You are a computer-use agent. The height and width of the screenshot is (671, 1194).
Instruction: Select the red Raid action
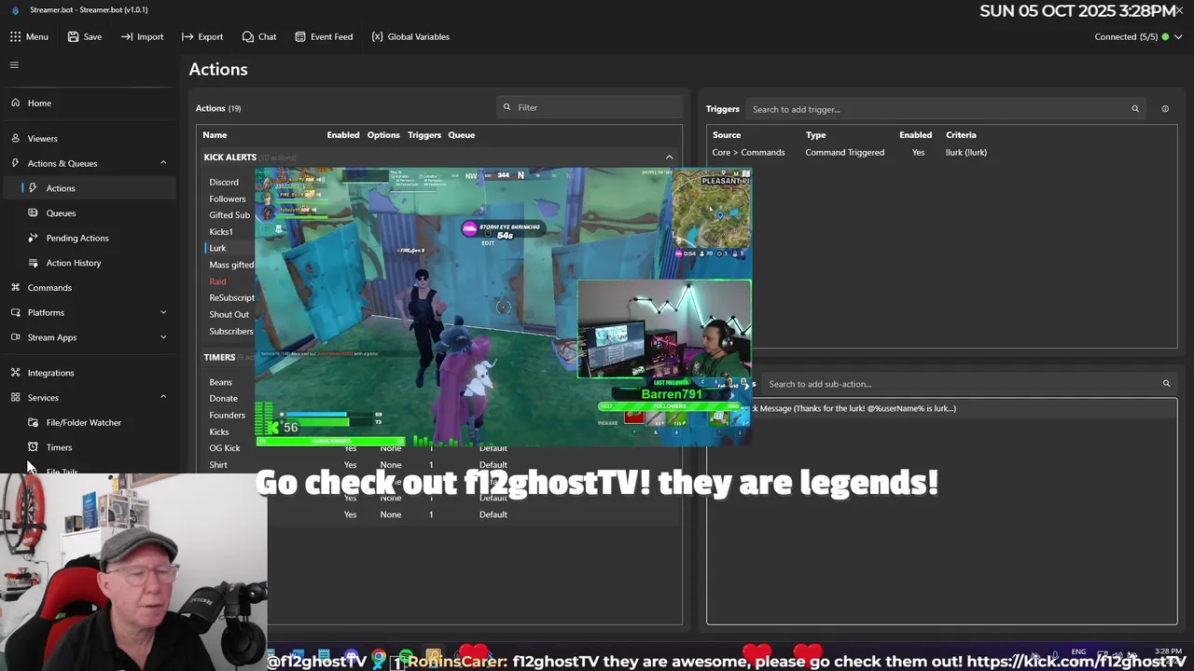(x=217, y=281)
